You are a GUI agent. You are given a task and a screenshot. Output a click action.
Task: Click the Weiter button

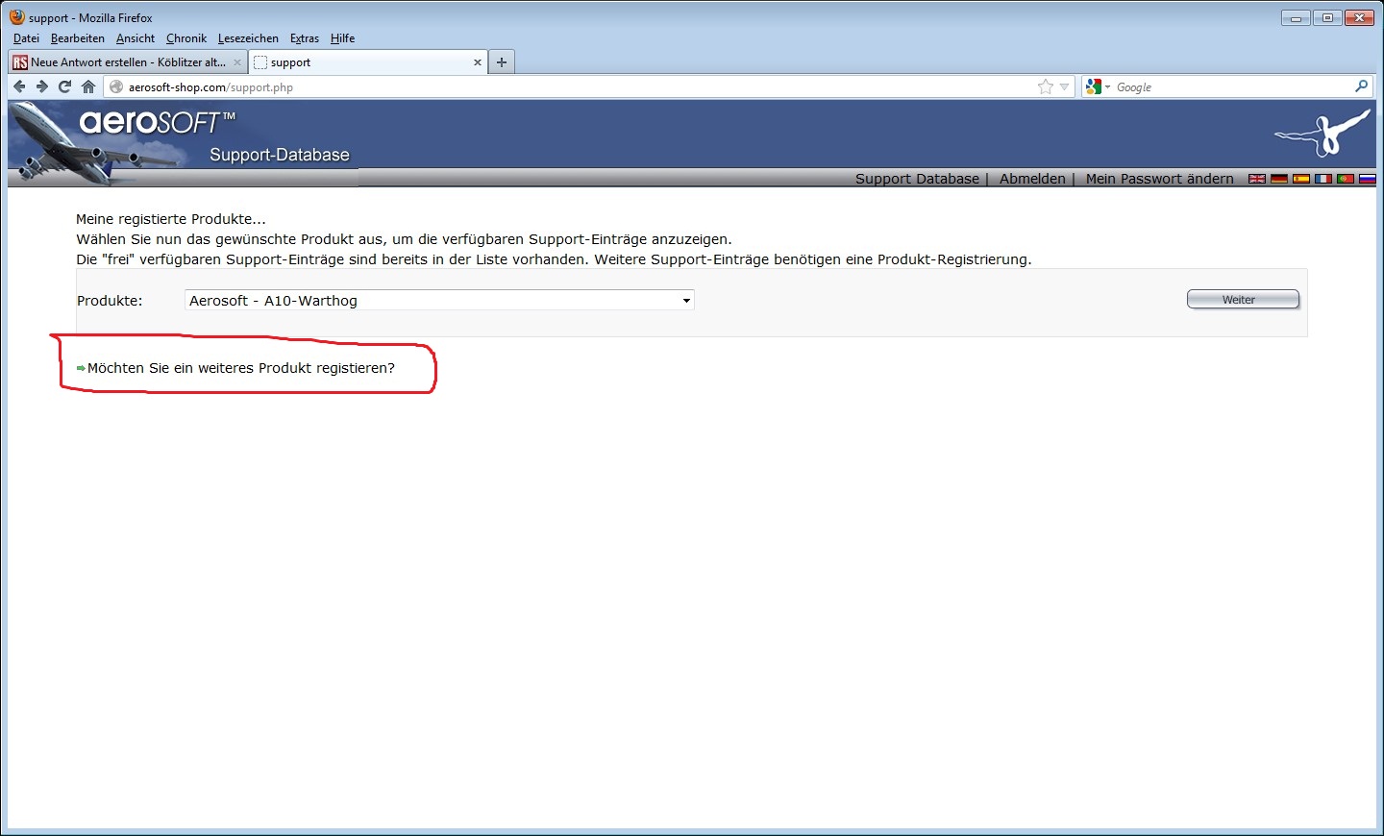[x=1243, y=300]
